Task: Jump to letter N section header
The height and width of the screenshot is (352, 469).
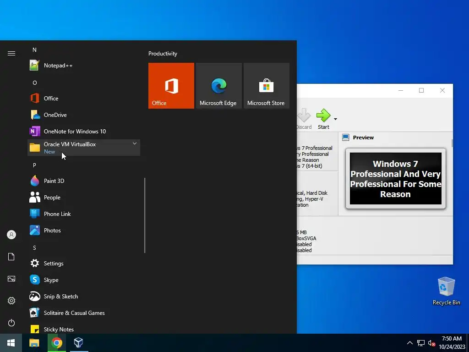Action: [x=34, y=49]
